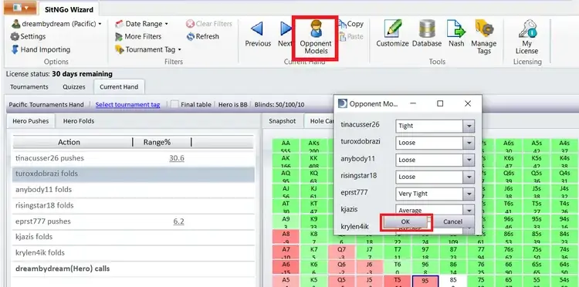Select the SitNGo Wizard ribbon tab
Image resolution: width=579 pixels, height=287 pixels.
tap(69, 9)
